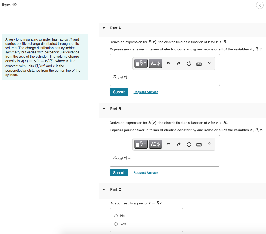Click undo arrow in Part B toolbar

pyautogui.click(x=168, y=144)
